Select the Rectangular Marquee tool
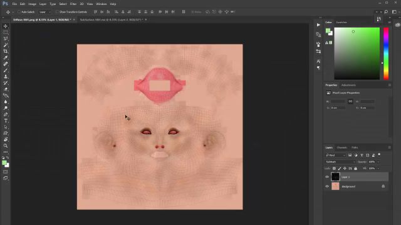Viewport: 401px width, 225px height. 6,32
